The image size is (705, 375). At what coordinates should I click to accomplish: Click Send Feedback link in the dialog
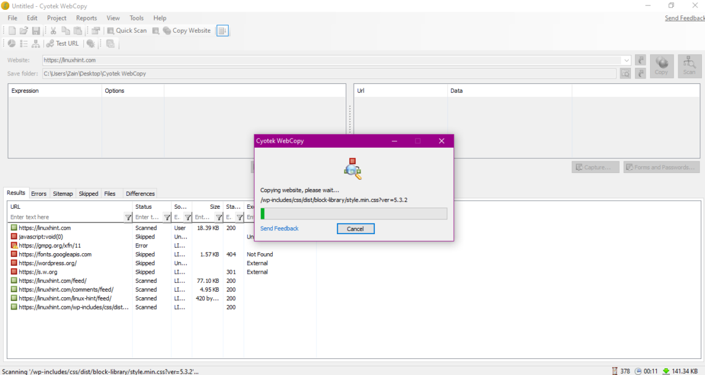pos(279,229)
